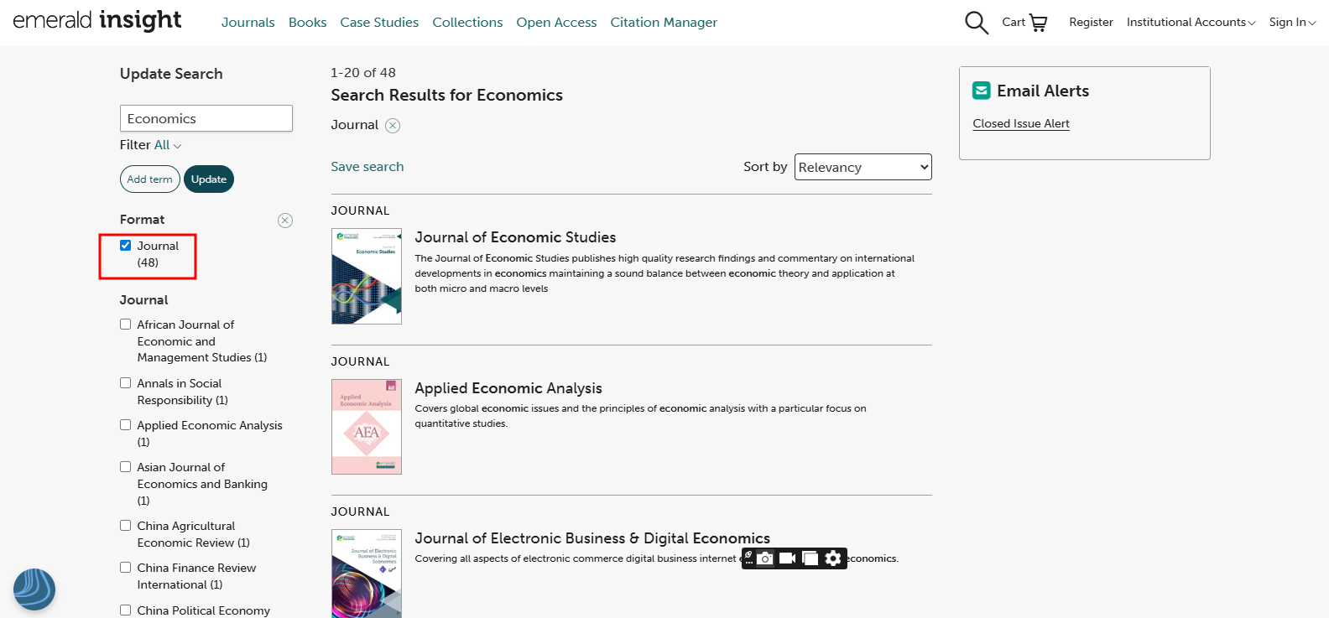Screen dimensions: 1329x618
Task: Open the settings gear in floating toolbar
Action: pyautogui.click(x=832, y=558)
